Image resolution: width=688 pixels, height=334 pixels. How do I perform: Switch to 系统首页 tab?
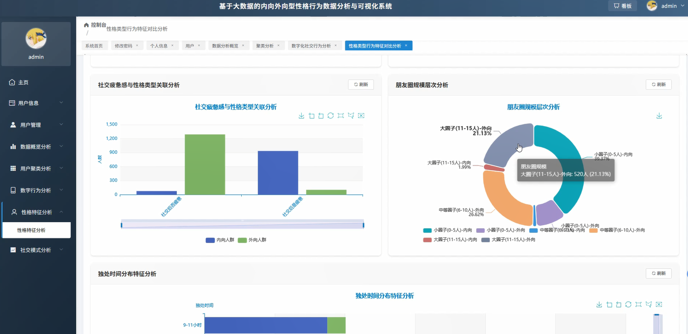pos(94,46)
